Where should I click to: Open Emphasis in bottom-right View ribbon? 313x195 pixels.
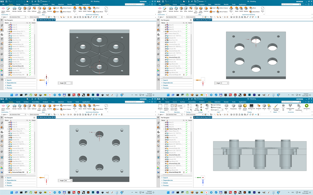pyautogui.click(x=259, y=107)
